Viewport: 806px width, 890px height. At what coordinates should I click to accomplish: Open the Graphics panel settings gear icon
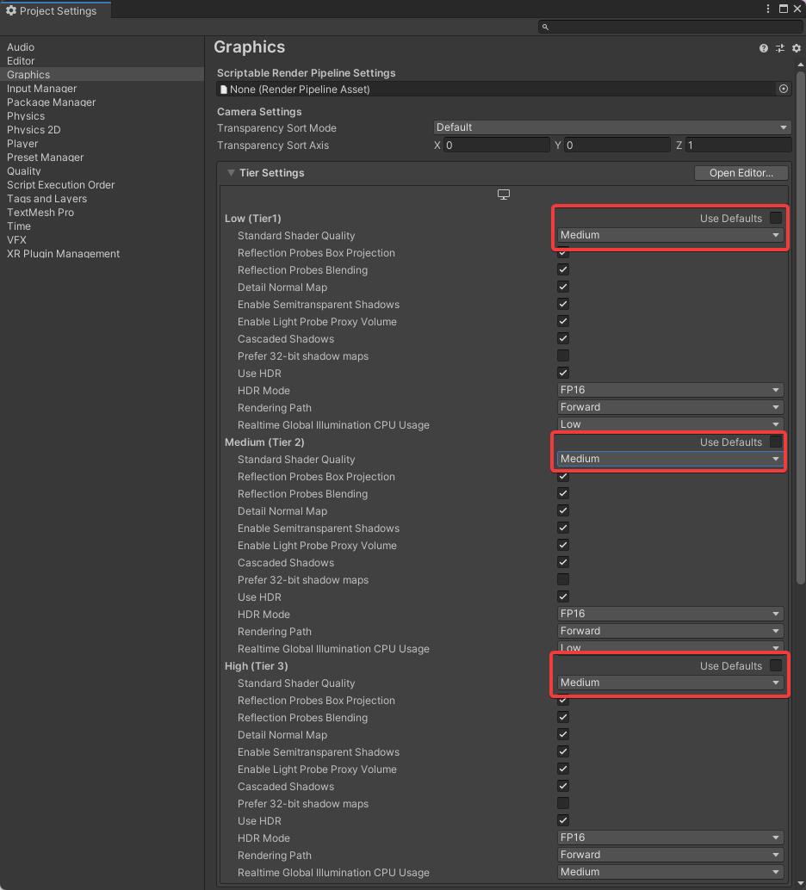tap(796, 48)
